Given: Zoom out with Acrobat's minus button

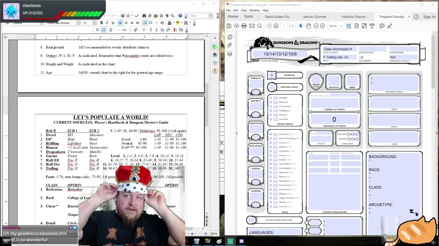Looking at the screenshot, I should point(316,26).
